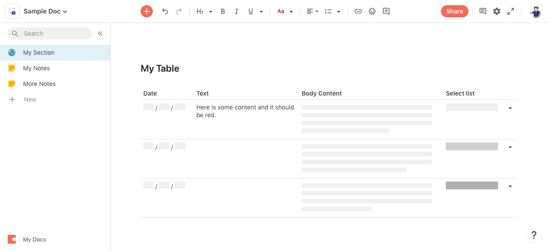Screen dimensions: 549x251
Task: Open the underline options dropdown arrow
Action: point(261,12)
